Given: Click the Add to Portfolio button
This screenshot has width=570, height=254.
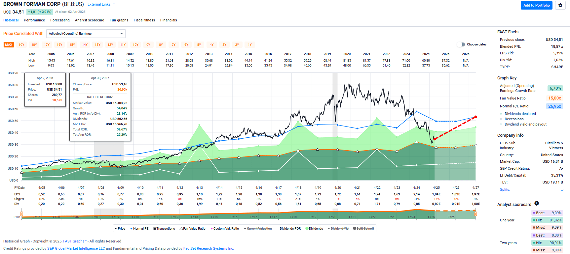Looking at the screenshot, I should (536, 5).
